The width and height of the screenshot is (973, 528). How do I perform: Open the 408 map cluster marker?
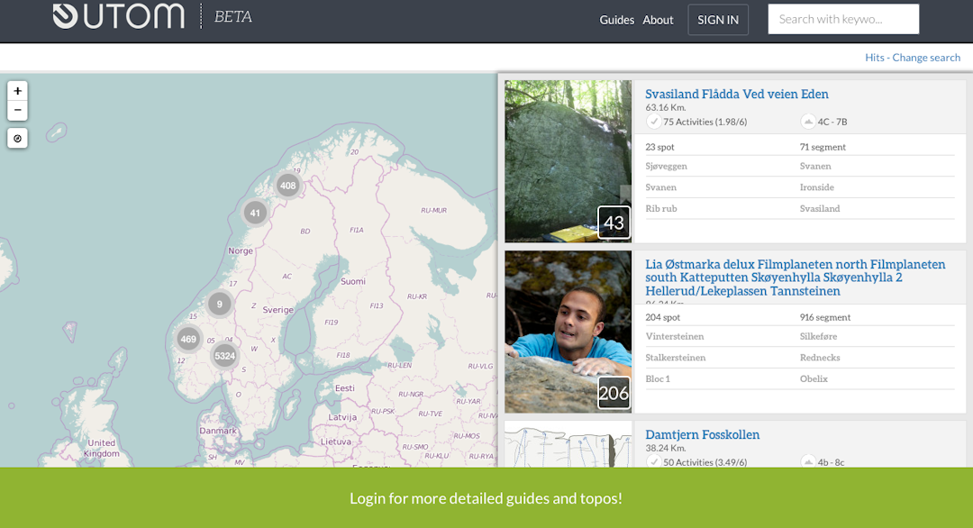pos(288,186)
